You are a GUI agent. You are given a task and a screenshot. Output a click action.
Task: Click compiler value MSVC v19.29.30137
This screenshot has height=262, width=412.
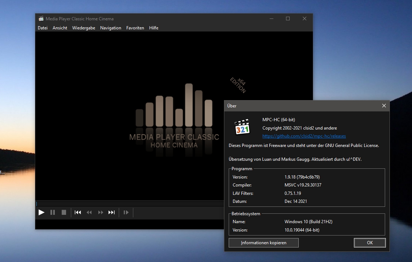(x=303, y=185)
